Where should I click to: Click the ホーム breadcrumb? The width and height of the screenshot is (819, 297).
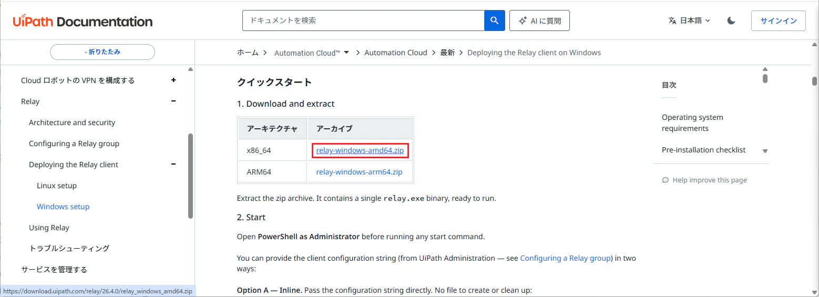[x=248, y=53]
